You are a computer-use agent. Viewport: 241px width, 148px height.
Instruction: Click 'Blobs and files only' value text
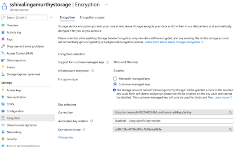pyautogui.click(x=126, y=62)
